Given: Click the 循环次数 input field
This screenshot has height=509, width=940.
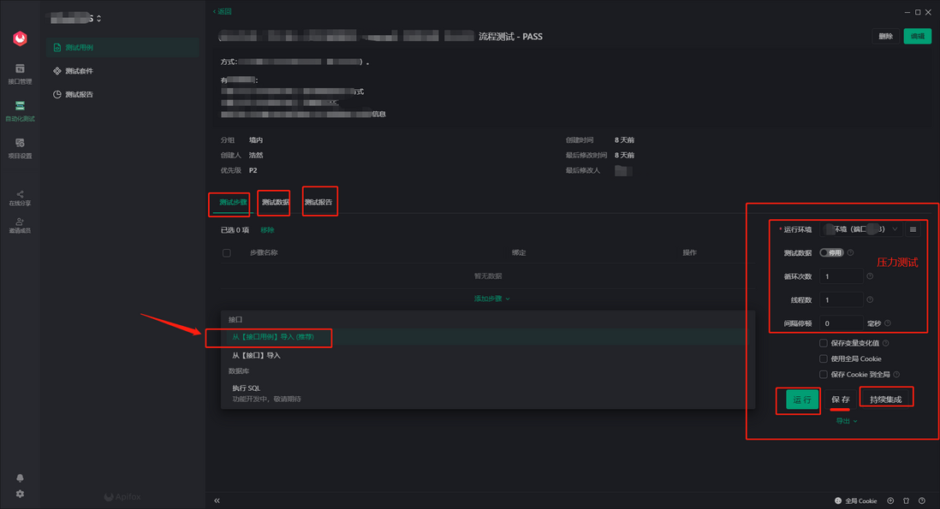Looking at the screenshot, I should (841, 276).
